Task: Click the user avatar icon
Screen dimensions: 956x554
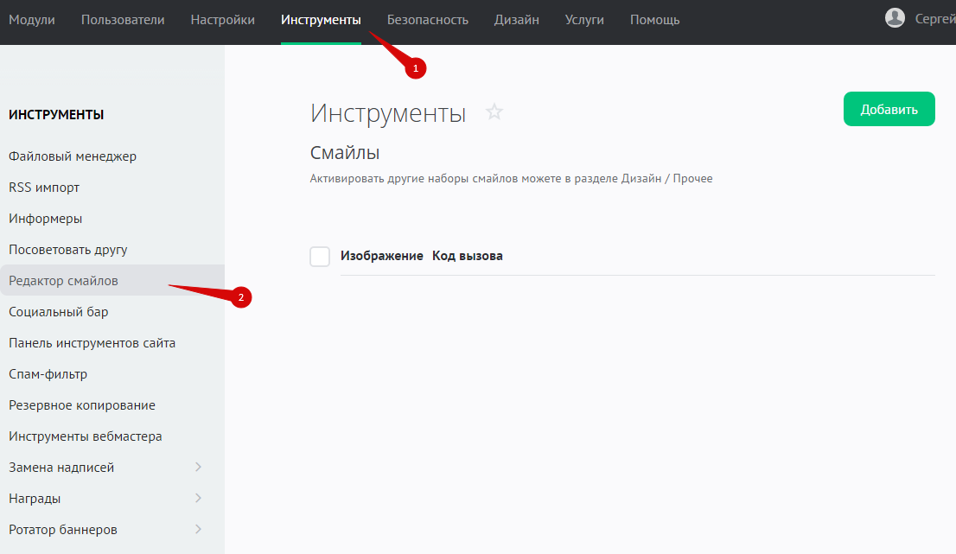Action: tap(895, 18)
